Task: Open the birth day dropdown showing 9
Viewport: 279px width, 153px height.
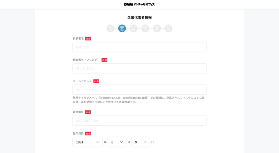Action: (141, 142)
